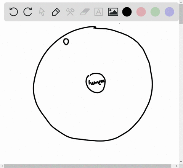Activate the text box tool
The image size is (183, 168).
click(99, 12)
